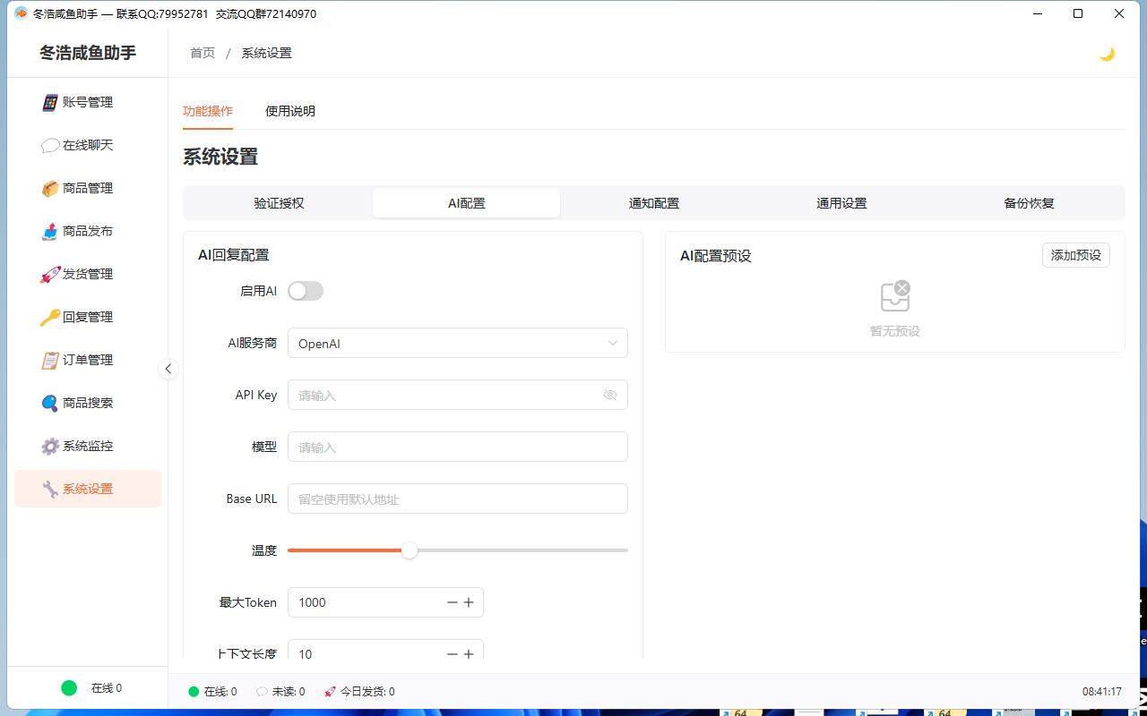1147x716 pixels.
Task: Open 发货管理 rocket menu item
Action: point(88,274)
